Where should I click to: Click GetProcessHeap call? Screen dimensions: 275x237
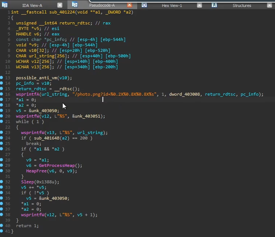[57, 165]
